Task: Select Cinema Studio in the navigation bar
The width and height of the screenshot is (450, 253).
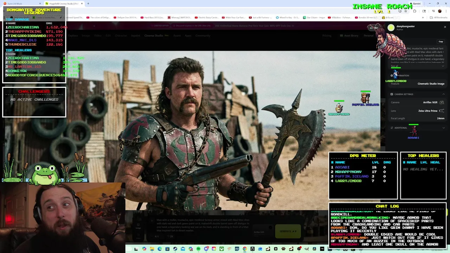Action: click(x=154, y=35)
